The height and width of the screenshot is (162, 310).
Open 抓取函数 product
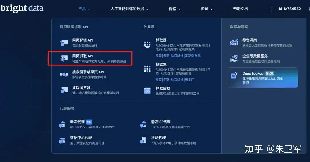[163, 88]
